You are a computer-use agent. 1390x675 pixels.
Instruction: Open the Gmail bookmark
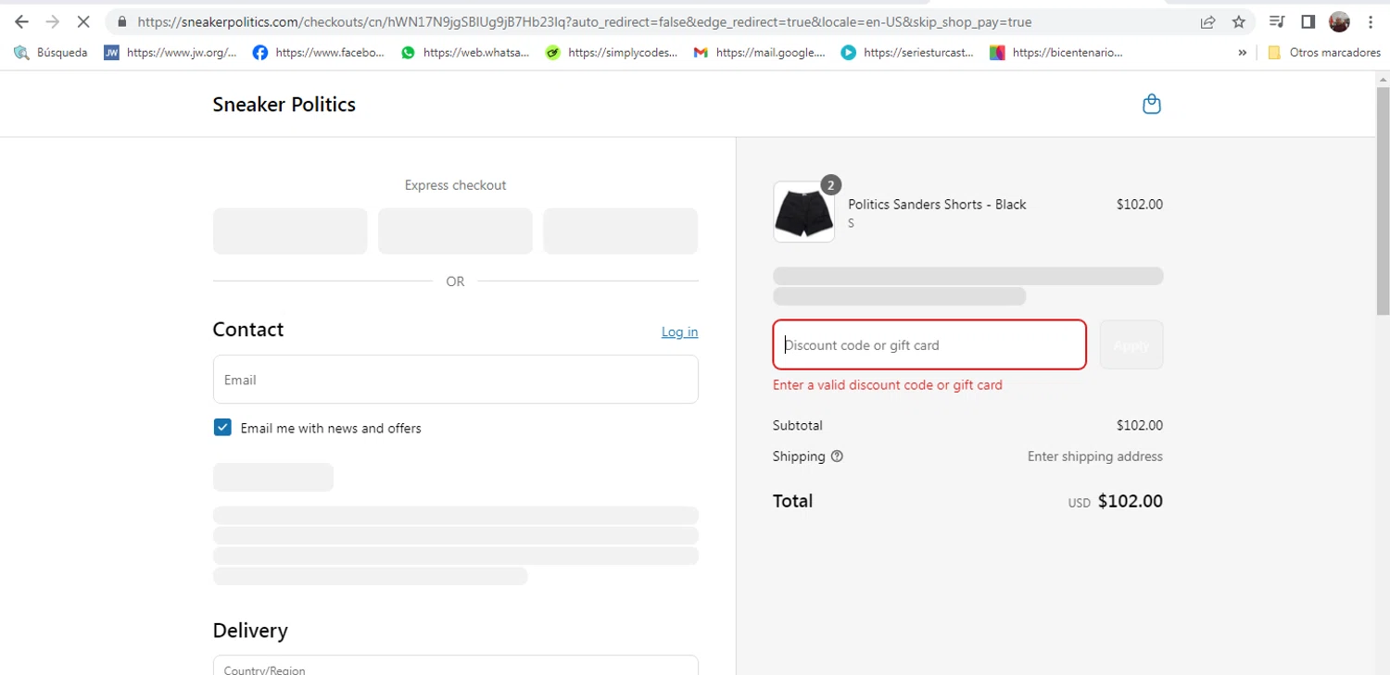coord(760,53)
